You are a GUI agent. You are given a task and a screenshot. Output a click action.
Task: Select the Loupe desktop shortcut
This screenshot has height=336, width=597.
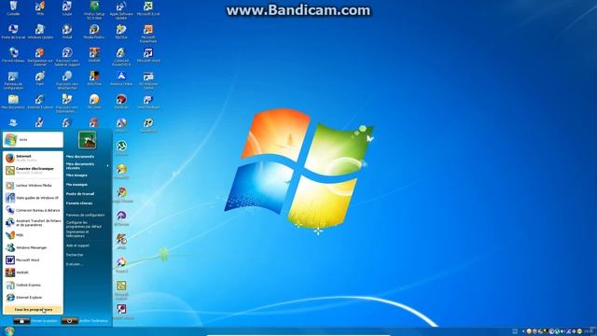[67, 7]
